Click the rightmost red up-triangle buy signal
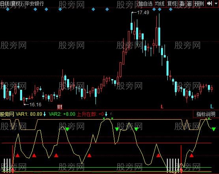The width and height of the screenshot is (219, 174). 191,155
